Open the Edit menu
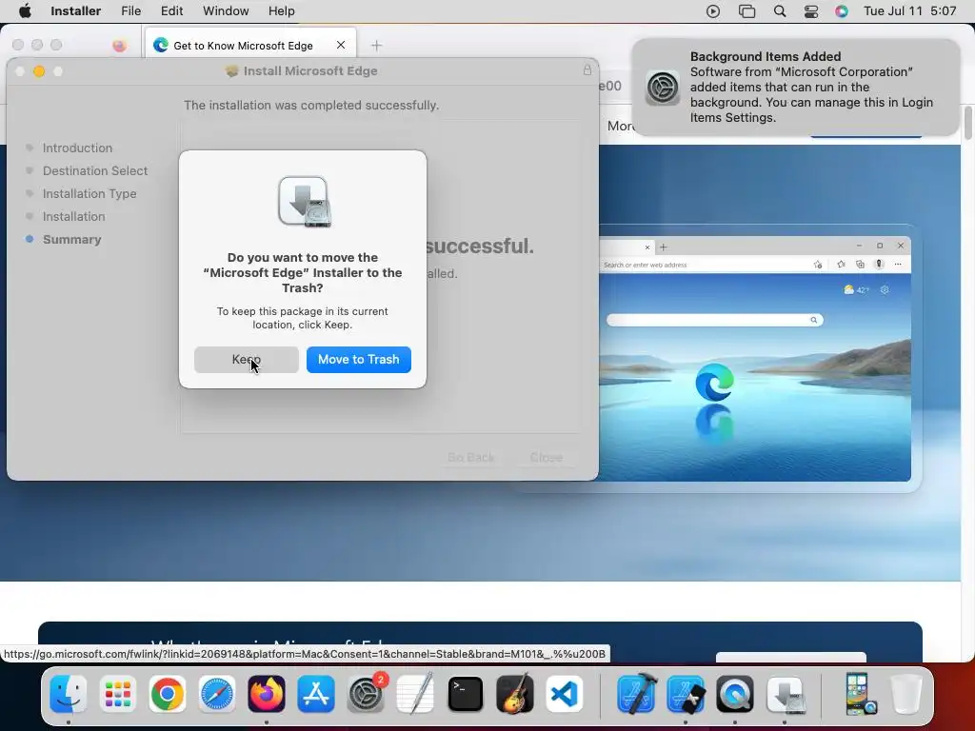The image size is (975, 731). pyautogui.click(x=171, y=11)
